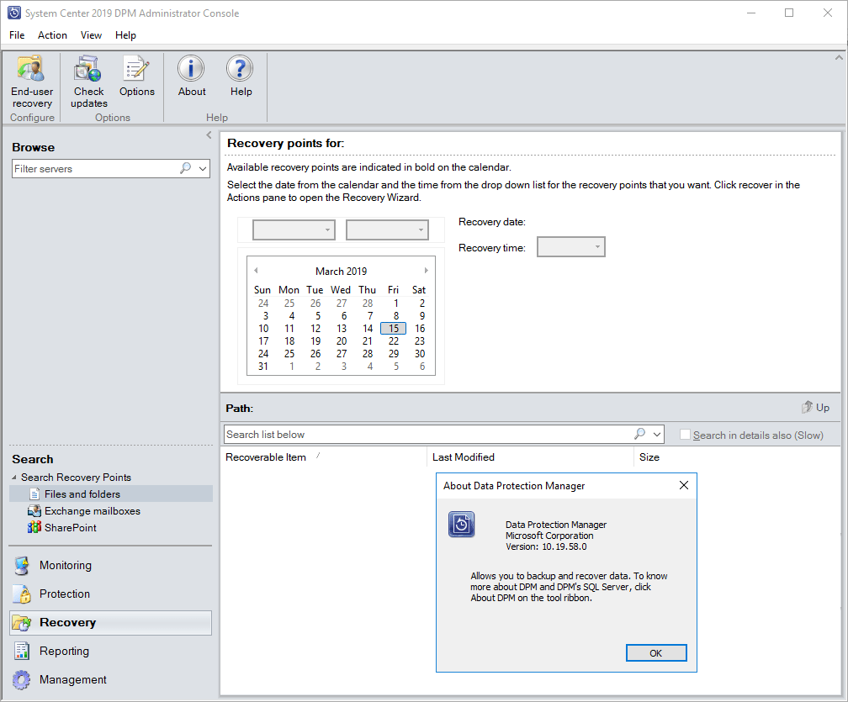Select the Recovery workspace
The image size is (848, 702).
pos(110,623)
